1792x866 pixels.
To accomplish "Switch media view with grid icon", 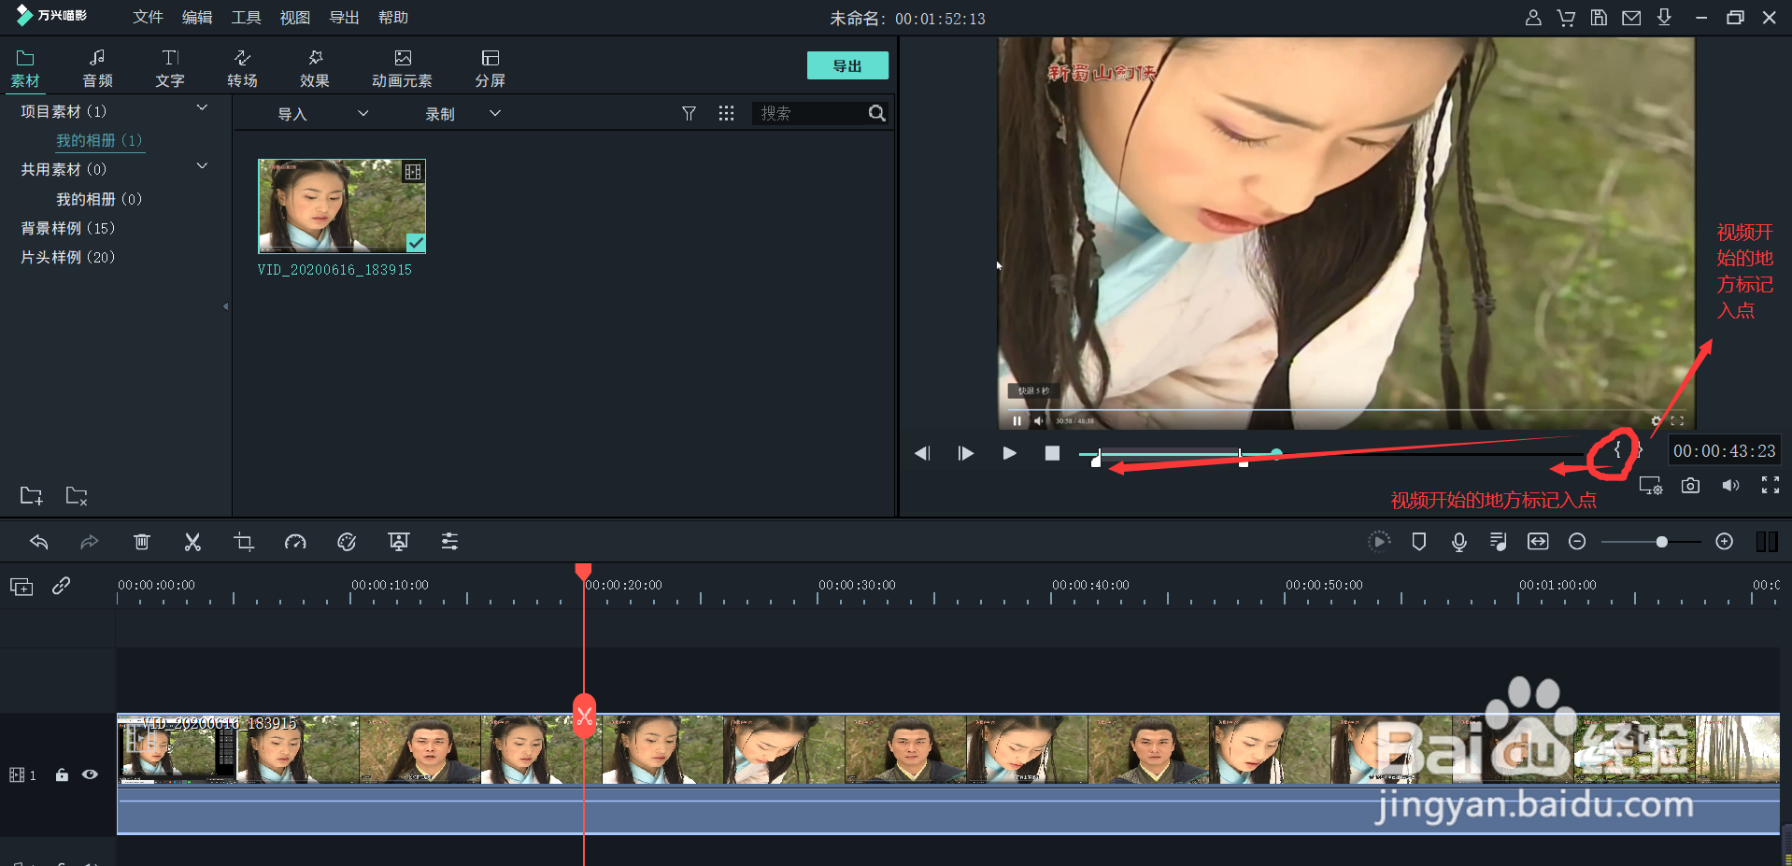I will pos(726,113).
